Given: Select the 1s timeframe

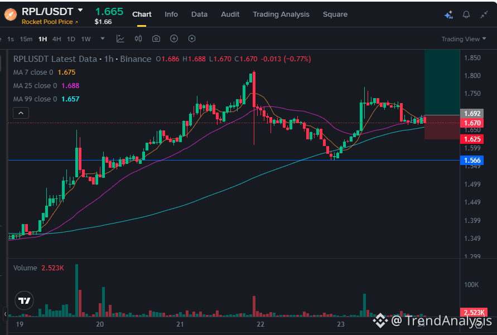Looking at the screenshot, I should pyautogui.click(x=11, y=39).
